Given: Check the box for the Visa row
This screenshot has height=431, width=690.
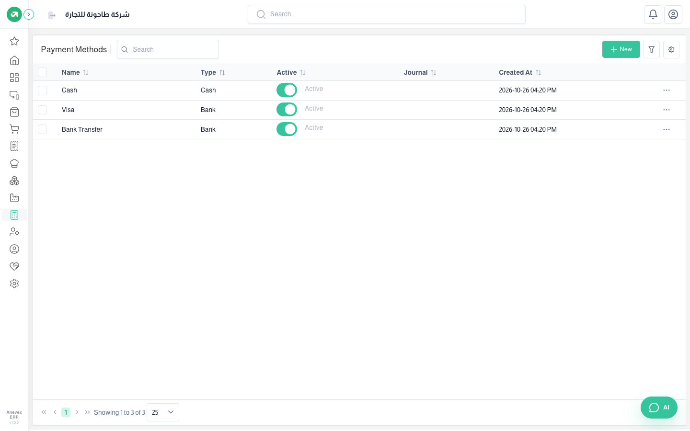Looking at the screenshot, I should (43, 110).
